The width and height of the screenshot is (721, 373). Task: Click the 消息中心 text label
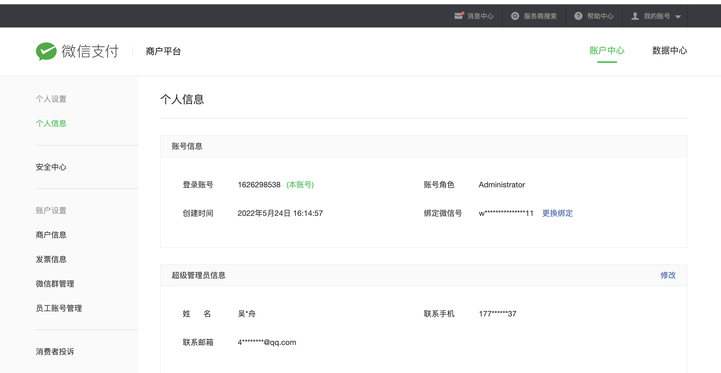480,16
